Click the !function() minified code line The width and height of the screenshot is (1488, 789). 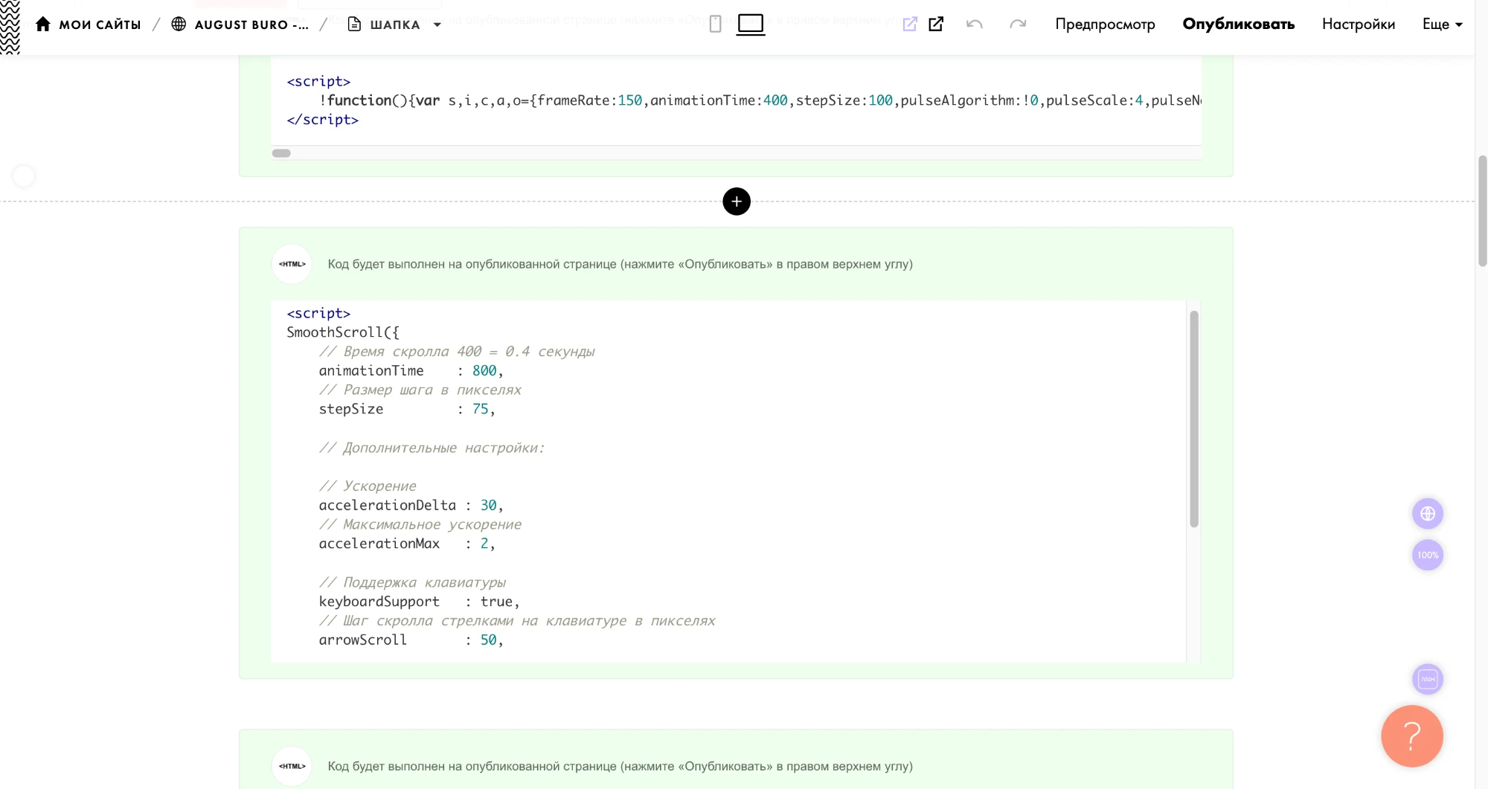coord(760,100)
